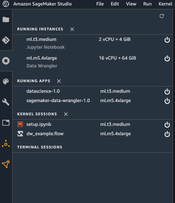
Task: Open the Git sidebar icon
Action: pyautogui.click(x=6, y=40)
